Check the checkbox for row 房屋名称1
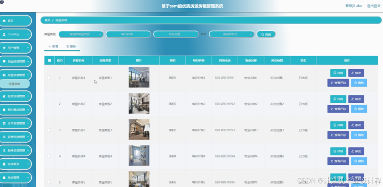The height and width of the screenshot is (187, 383). pos(49,78)
